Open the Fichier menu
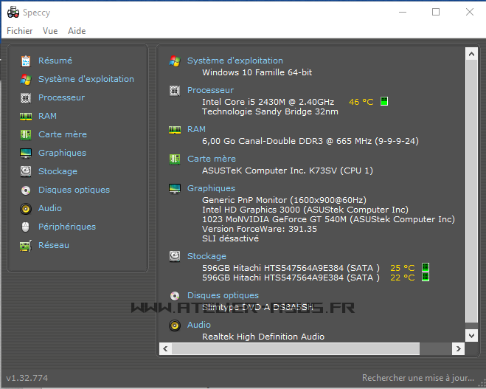The width and height of the screenshot is (486, 389). coord(20,31)
